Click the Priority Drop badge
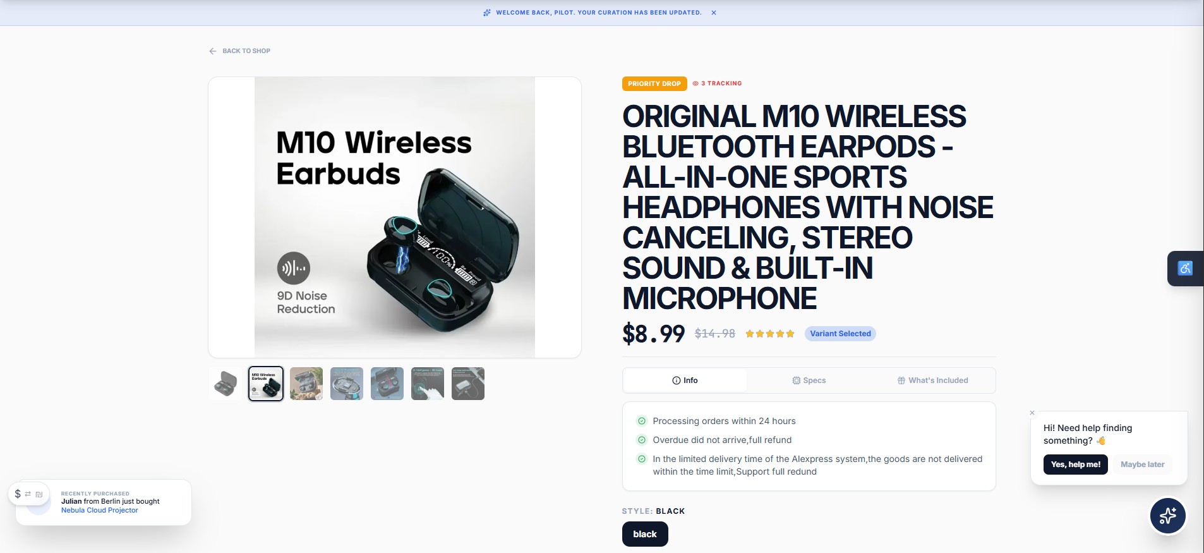Screen dimensions: 1204x553 pyautogui.click(x=654, y=83)
